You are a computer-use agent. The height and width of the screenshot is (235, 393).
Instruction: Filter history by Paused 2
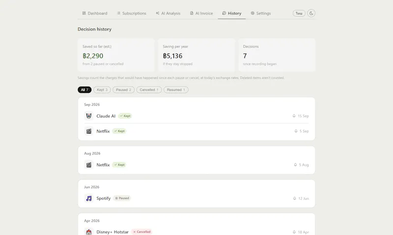[124, 90]
